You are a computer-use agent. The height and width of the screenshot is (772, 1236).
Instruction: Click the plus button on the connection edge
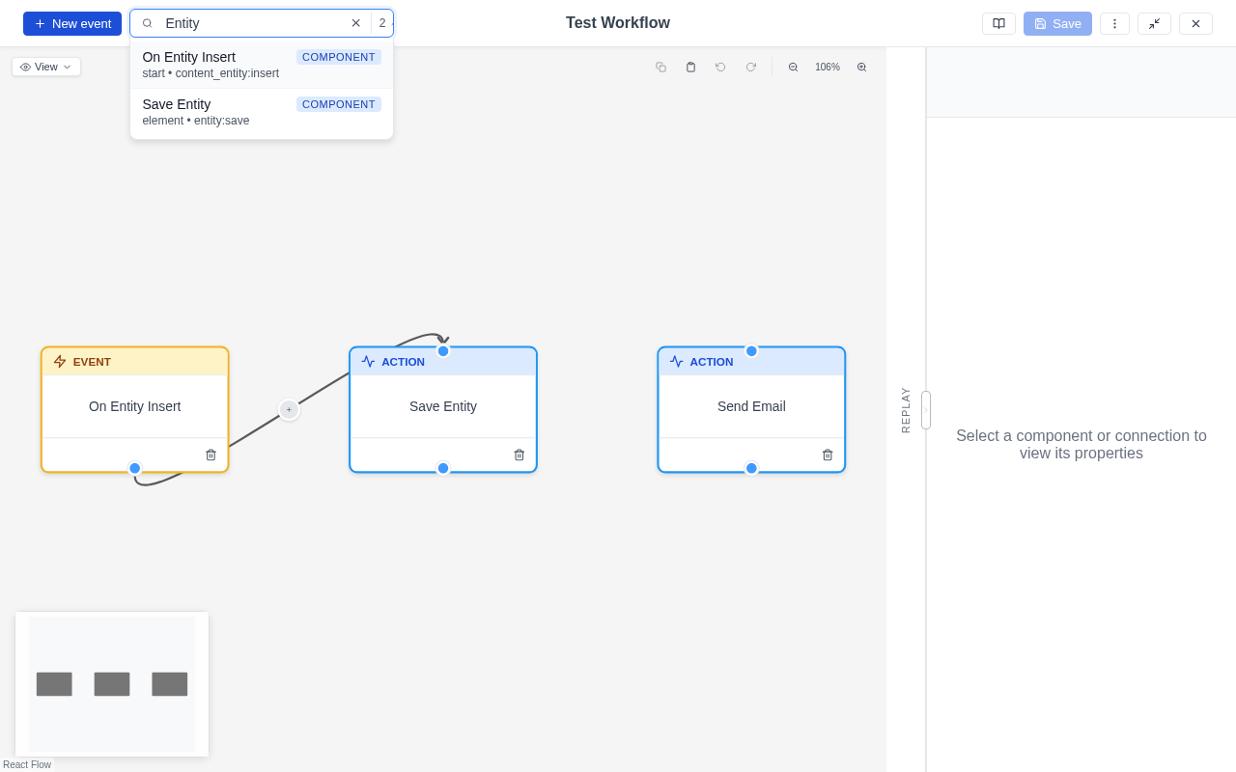pyautogui.click(x=289, y=410)
